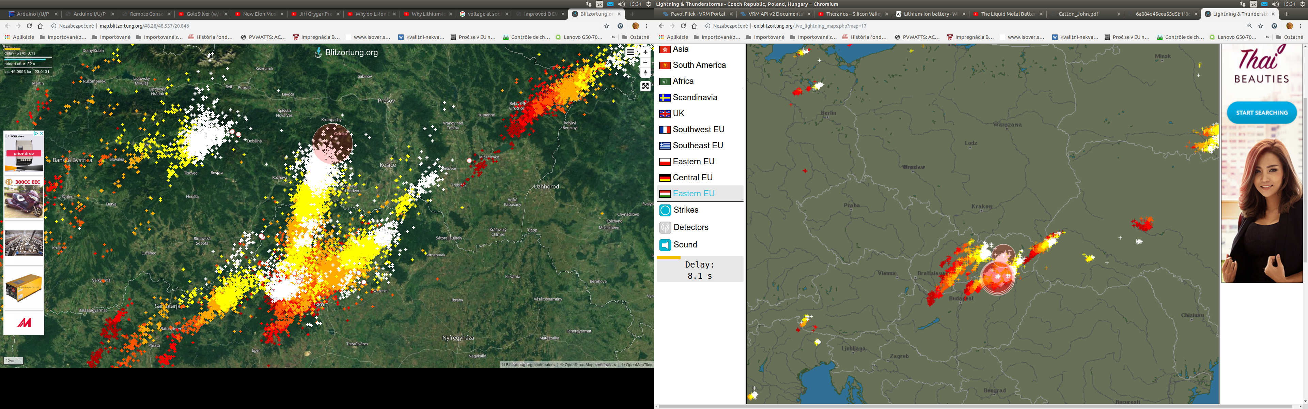Open the Blitzortung hamburger menu on the map
Viewport: 1308px width, 409px height.
(x=630, y=52)
